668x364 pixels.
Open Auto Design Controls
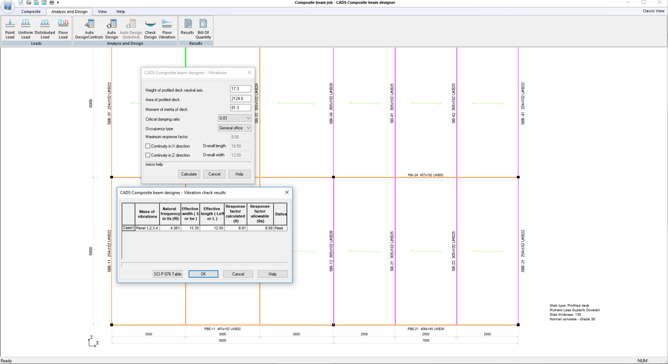point(89,29)
